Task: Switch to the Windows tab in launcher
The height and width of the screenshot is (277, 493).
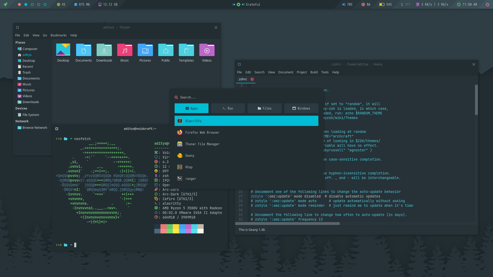Action: [x=301, y=108]
